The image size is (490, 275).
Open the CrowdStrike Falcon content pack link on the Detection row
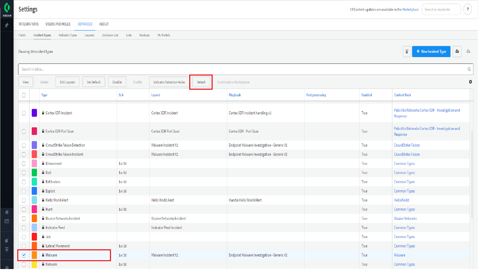(x=407, y=145)
